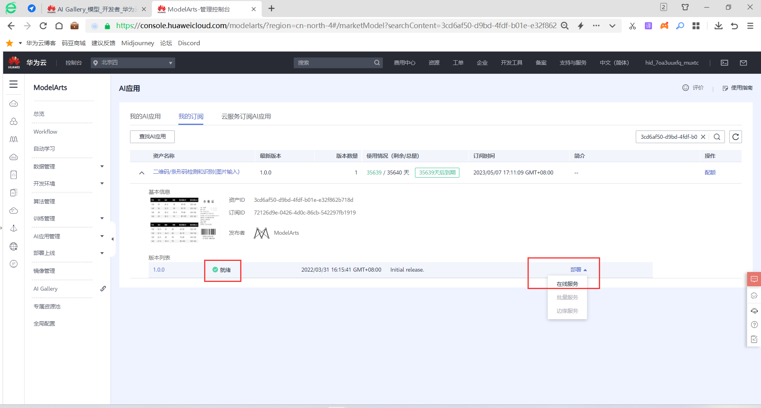Open 镜像管理 in the sidebar

pyautogui.click(x=44, y=271)
